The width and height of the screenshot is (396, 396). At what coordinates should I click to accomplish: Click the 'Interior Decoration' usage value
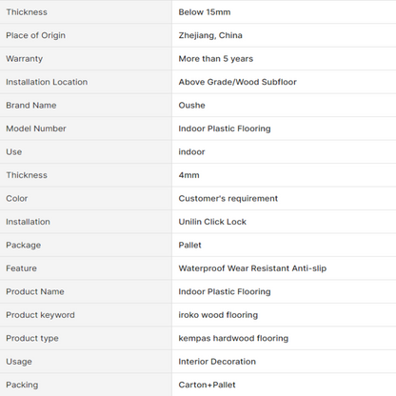point(217,362)
